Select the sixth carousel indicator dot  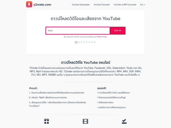89,42
